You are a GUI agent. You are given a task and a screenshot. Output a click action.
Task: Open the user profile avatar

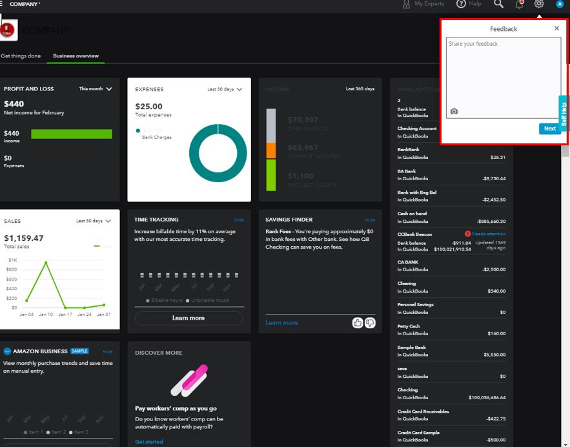click(560, 4)
